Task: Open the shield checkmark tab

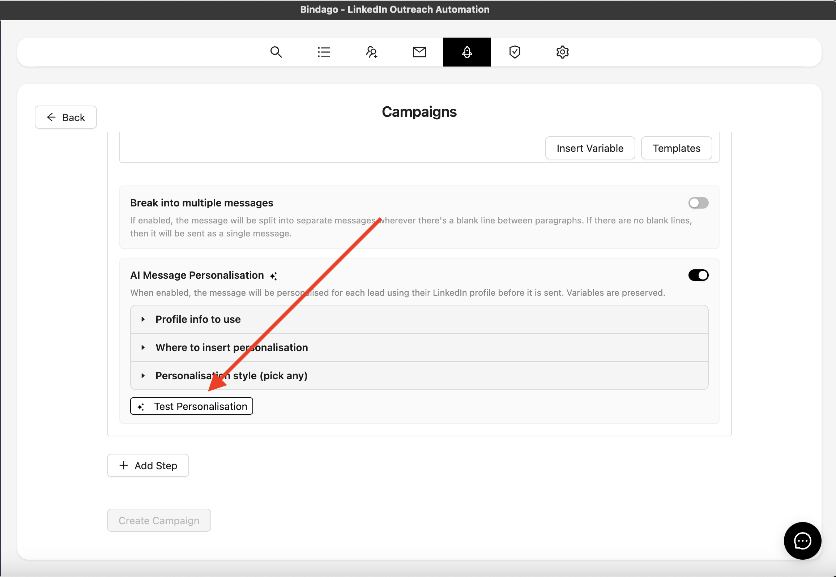Action: [x=515, y=52]
